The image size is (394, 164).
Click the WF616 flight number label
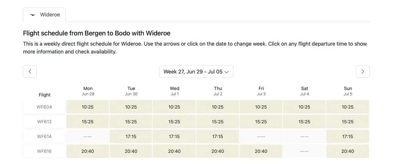pyautogui.click(x=44, y=151)
